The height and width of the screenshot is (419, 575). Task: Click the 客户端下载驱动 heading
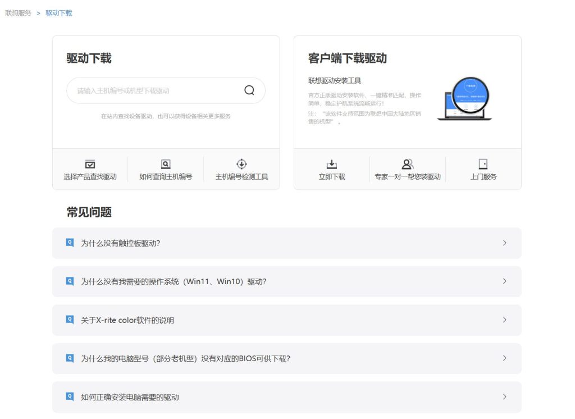pyautogui.click(x=347, y=58)
